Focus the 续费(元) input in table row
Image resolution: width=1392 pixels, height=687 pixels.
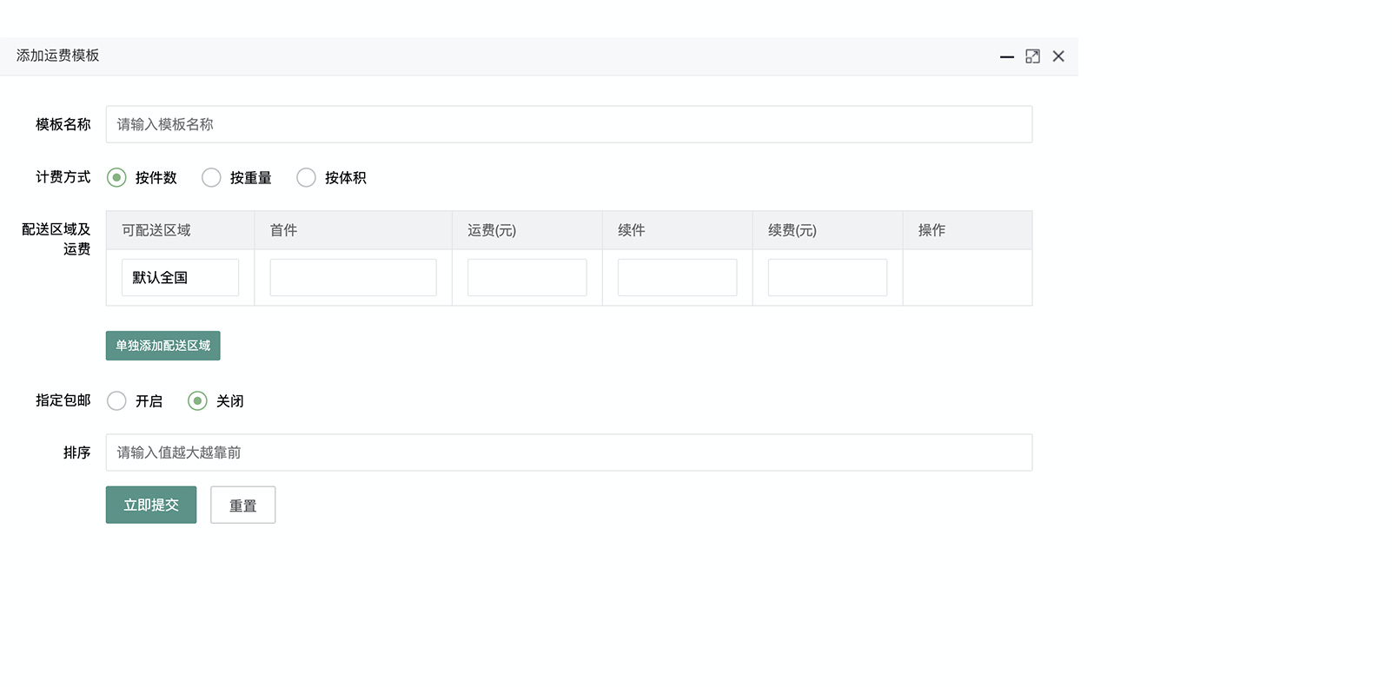tap(828, 277)
